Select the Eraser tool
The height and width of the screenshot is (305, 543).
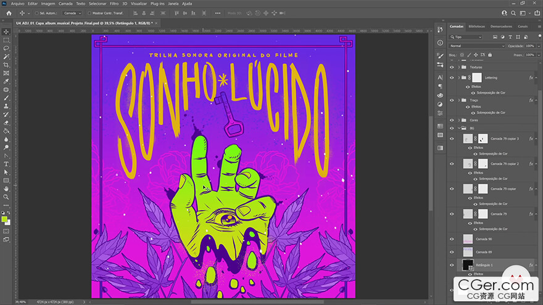coord(6,123)
